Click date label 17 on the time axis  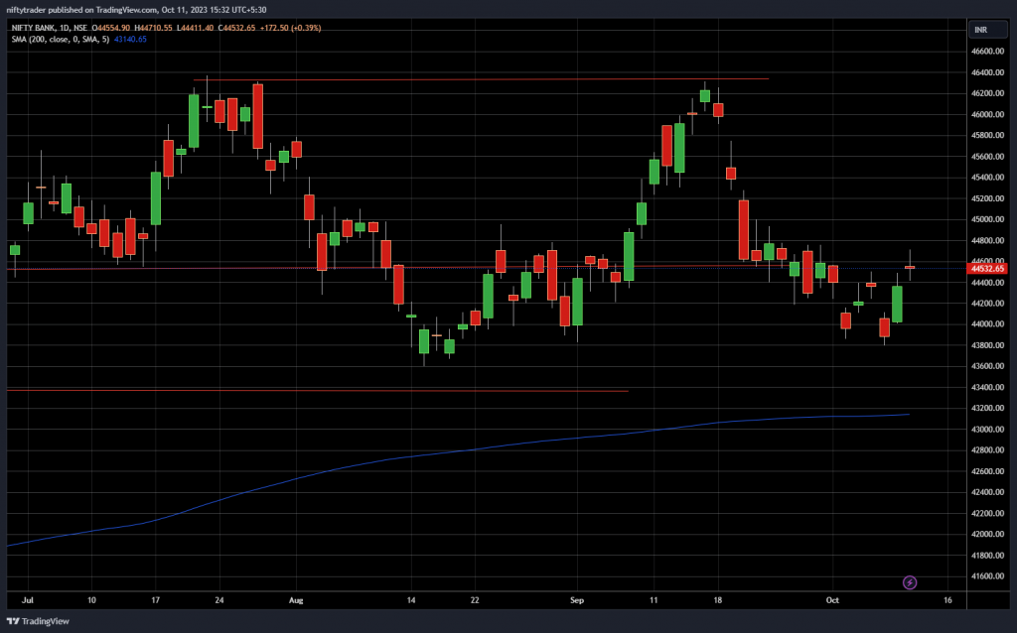pyautogui.click(x=155, y=600)
